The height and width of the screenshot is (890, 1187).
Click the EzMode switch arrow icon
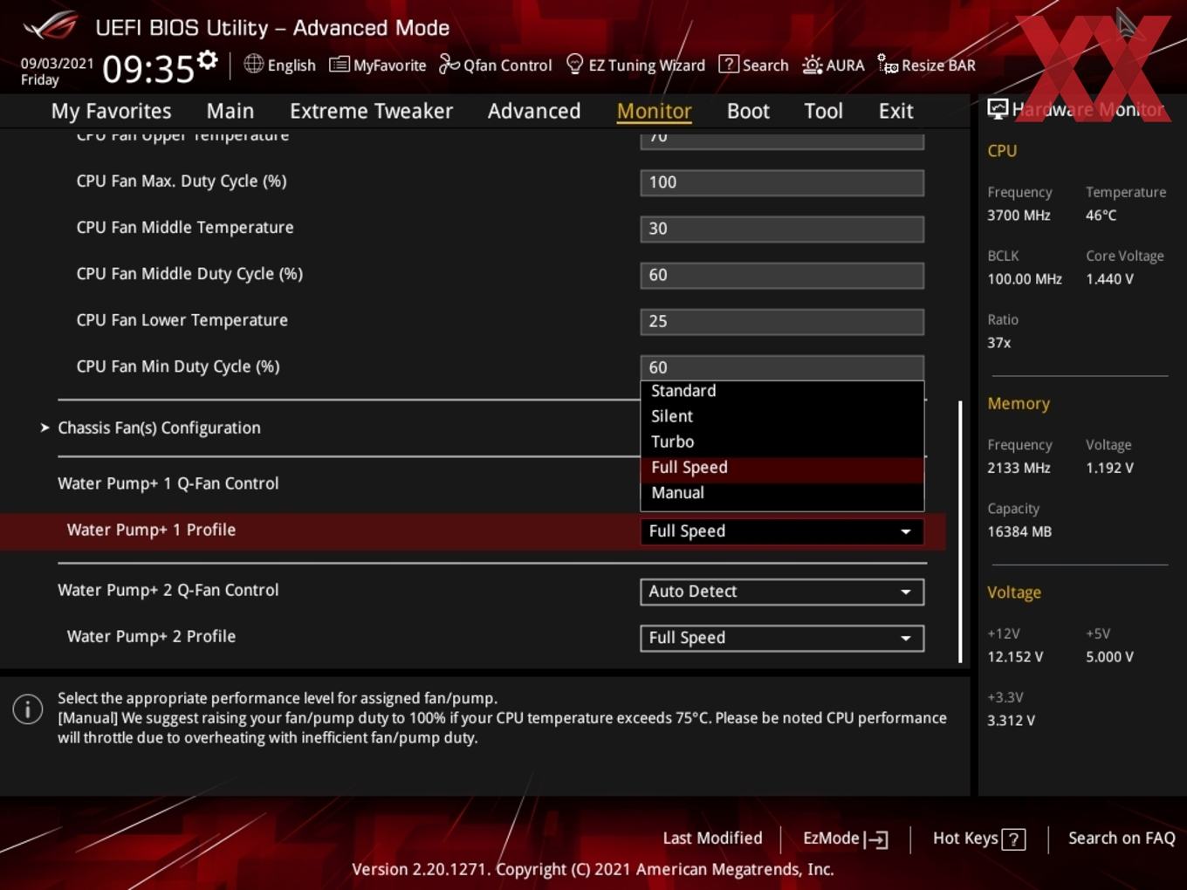click(x=876, y=839)
